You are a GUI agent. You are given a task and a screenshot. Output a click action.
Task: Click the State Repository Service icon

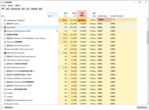5,100
